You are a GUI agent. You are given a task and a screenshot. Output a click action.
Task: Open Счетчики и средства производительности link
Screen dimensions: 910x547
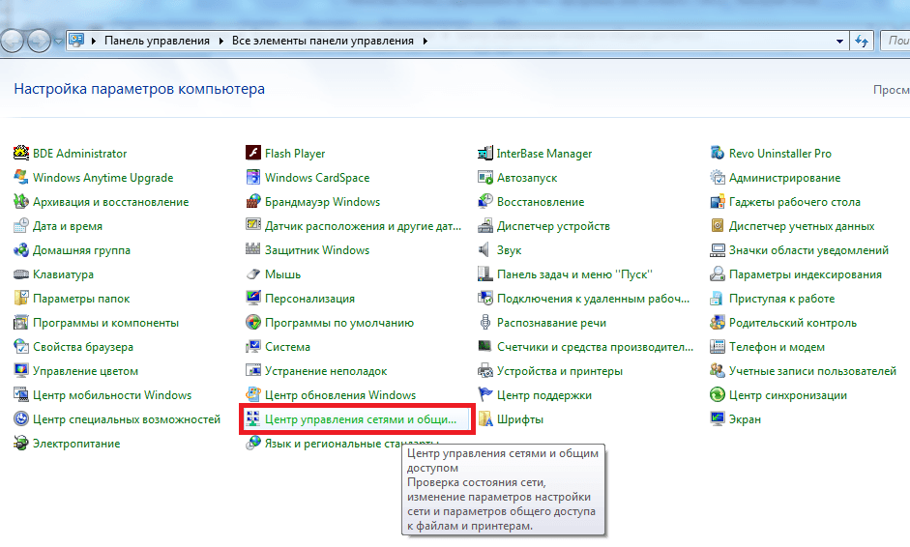[595, 347]
